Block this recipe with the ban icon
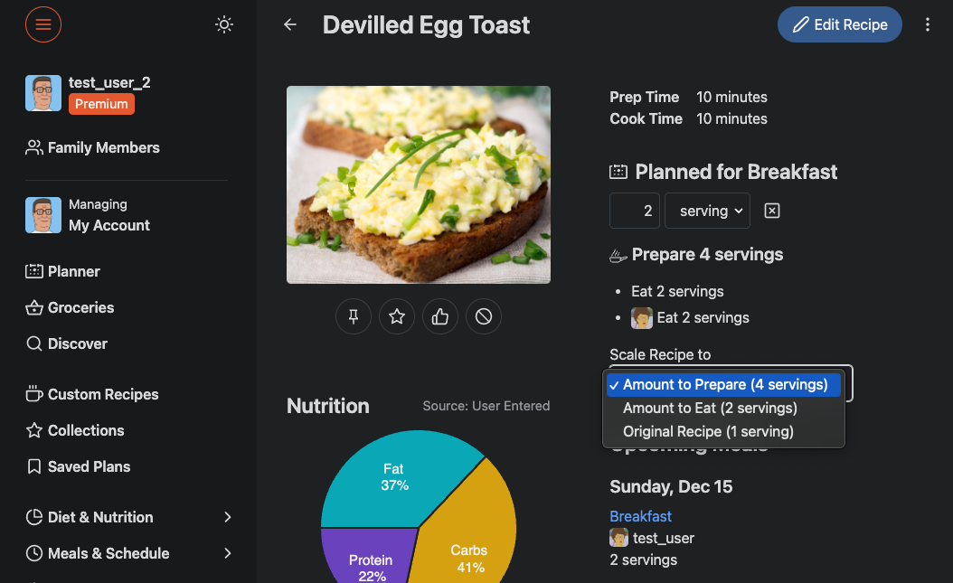Image resolution: width=953 pixels, height=583 pixels. [x=484, y=316]
